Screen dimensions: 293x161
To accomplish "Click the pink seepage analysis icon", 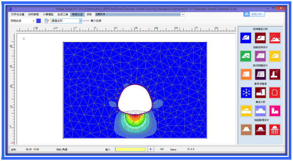I will pyautogui.click(x=274, y=111).
